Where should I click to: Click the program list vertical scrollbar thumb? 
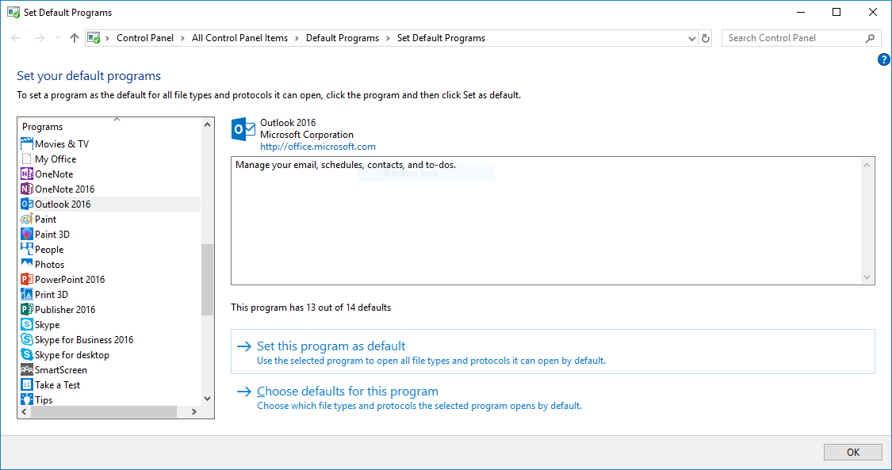pos(207,280)
